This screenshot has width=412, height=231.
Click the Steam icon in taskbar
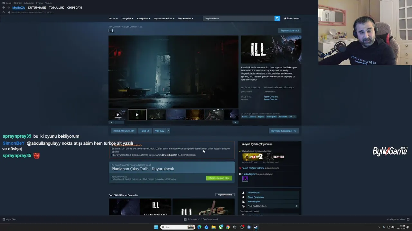tap(256, 227)
